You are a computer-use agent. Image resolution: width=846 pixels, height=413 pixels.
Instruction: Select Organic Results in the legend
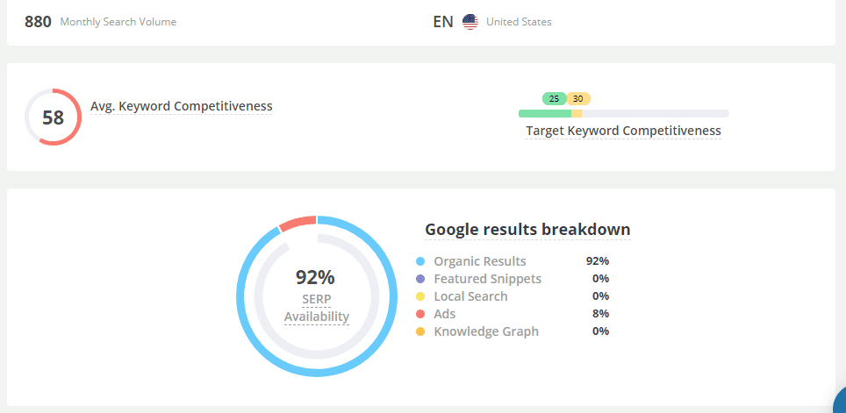[x=480, y=261]
